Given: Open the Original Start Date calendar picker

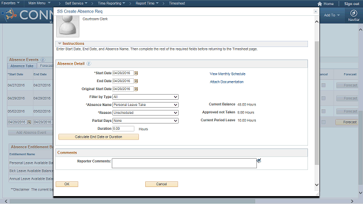Looking at the screenshot, I should 136,89.
